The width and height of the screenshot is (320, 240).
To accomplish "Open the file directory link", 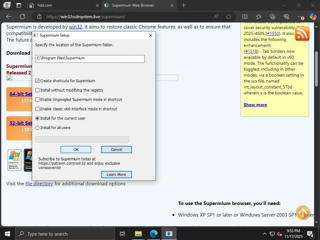I will pos(39,184).
